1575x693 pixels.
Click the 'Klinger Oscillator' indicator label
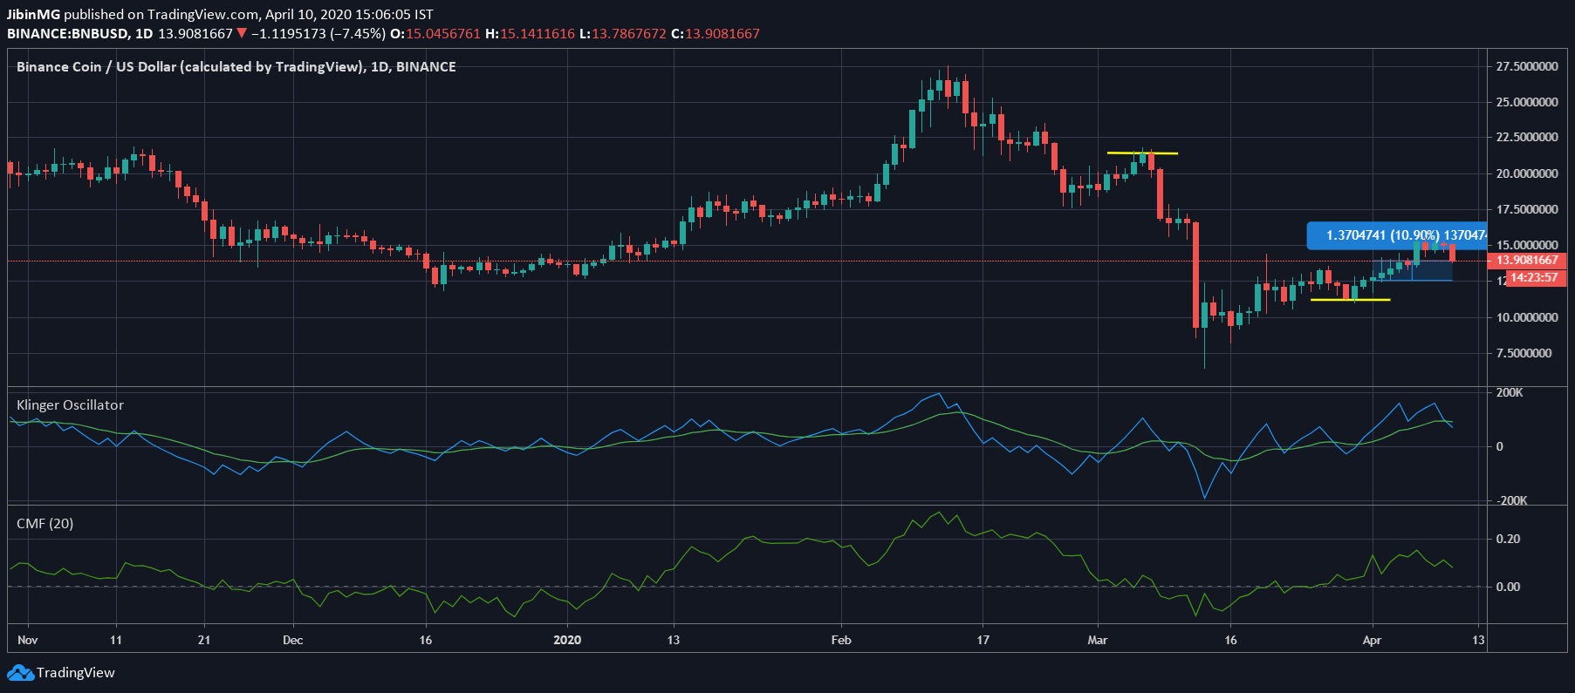point(70,405)
